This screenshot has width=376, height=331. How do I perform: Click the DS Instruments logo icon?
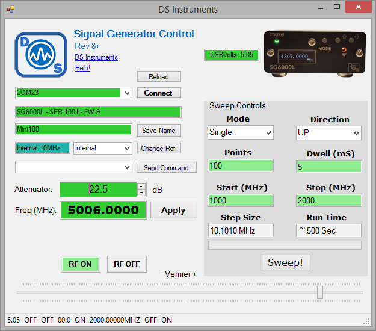pos(40,54)
